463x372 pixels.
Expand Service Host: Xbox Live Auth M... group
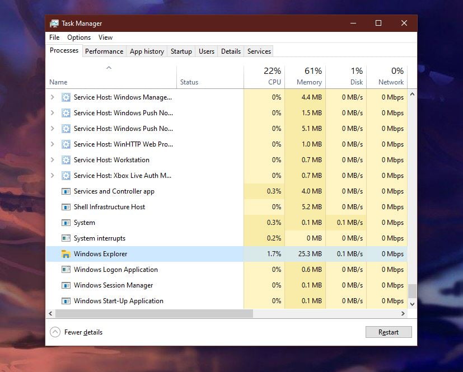[x=52, y=175]
